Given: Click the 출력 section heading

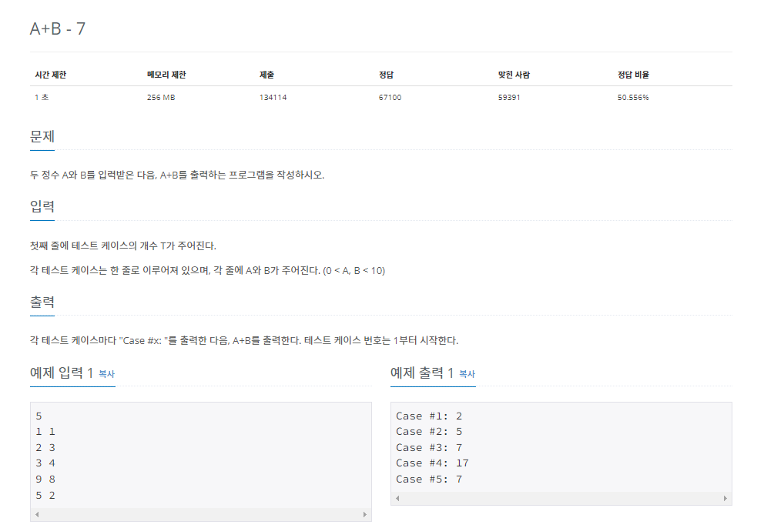Looking at the screenshot, I should tap(42, 302).
